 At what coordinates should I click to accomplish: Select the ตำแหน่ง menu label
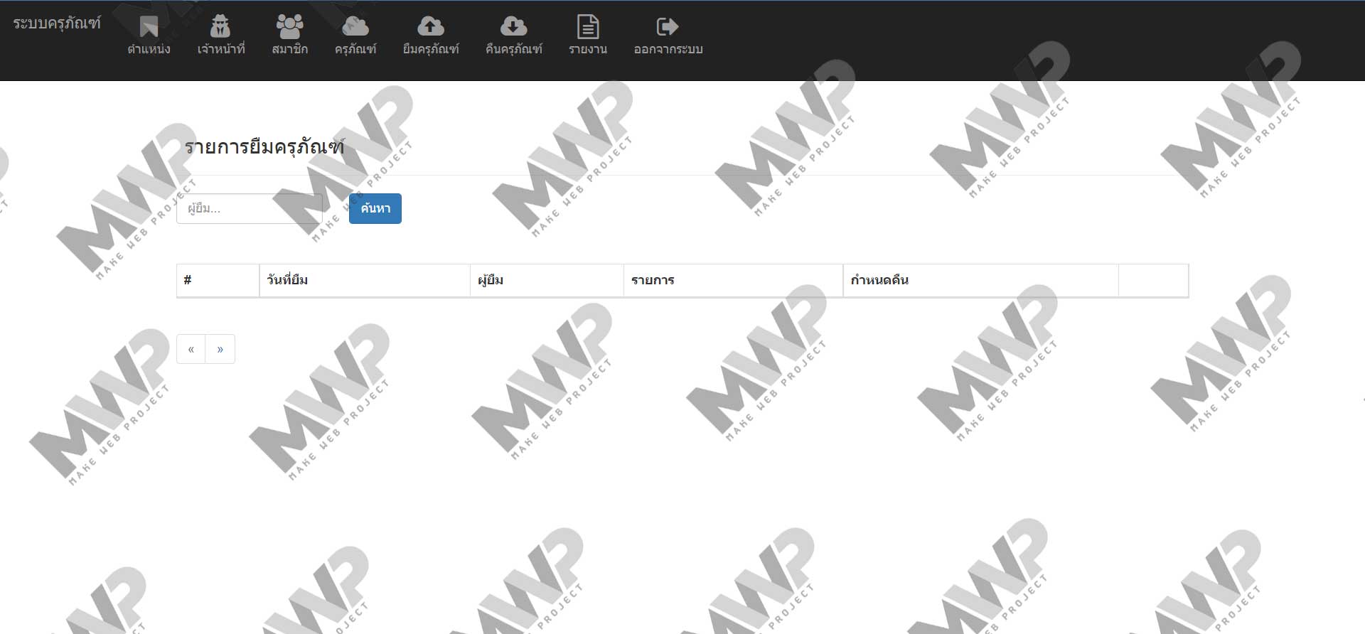(x=149, y=49)
